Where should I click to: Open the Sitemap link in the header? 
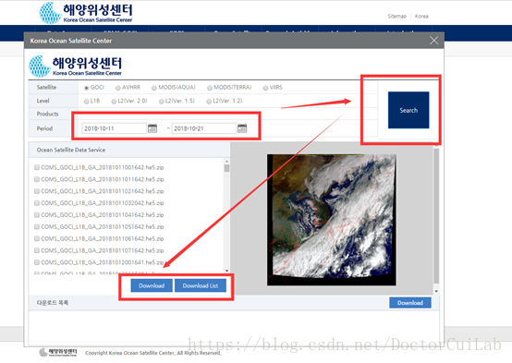point(397,16)
